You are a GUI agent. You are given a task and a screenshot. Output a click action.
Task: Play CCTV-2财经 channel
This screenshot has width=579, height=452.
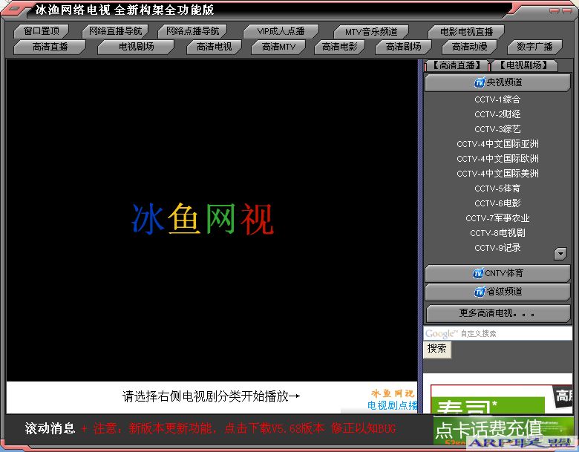click(x=497, y=114)
